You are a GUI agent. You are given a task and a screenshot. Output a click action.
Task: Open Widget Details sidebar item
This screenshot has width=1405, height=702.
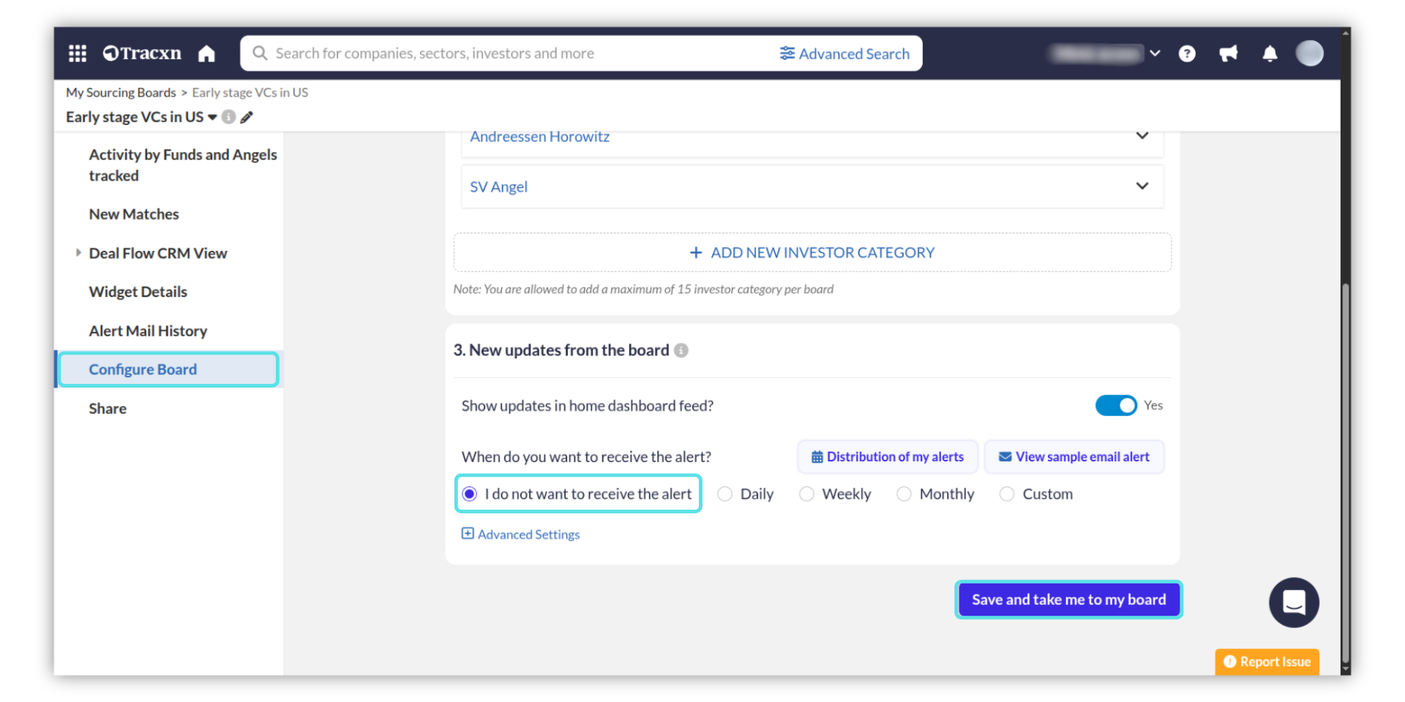point(138,292)
